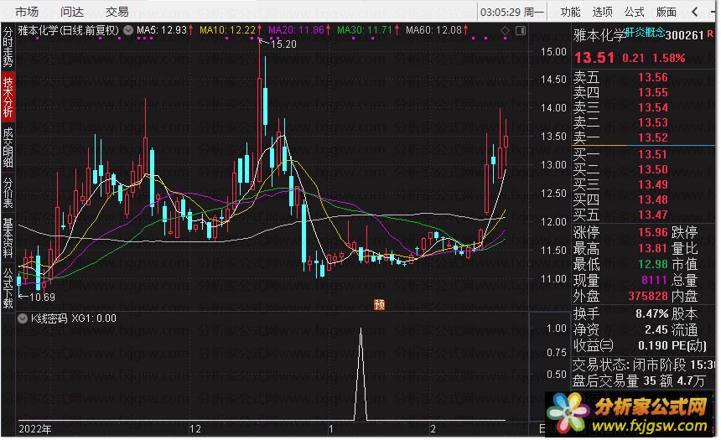Open the 选项 menu
Image resolution: width=721 pixels, height=440 pixels.
[602, 12]
